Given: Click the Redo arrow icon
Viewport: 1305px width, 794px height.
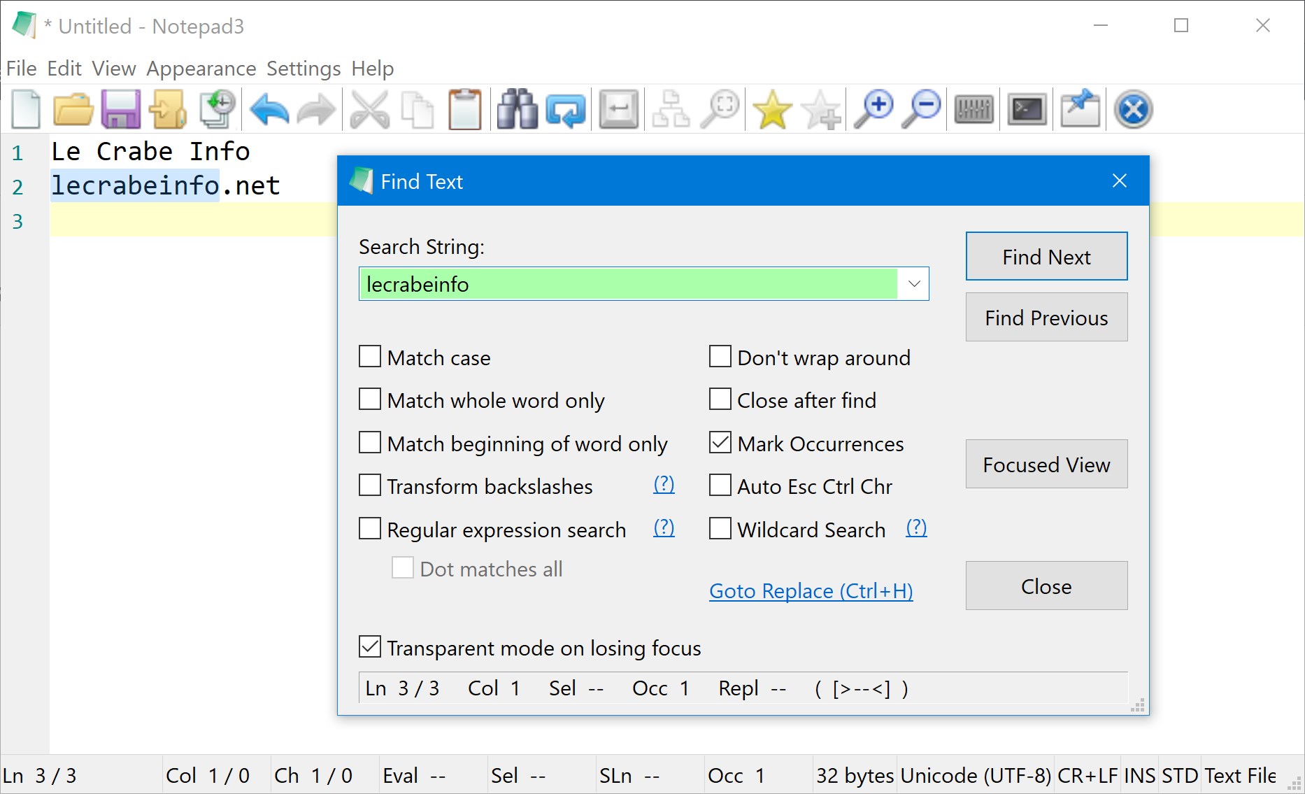Looking at the screenshot, I should (x=317, y=109).
